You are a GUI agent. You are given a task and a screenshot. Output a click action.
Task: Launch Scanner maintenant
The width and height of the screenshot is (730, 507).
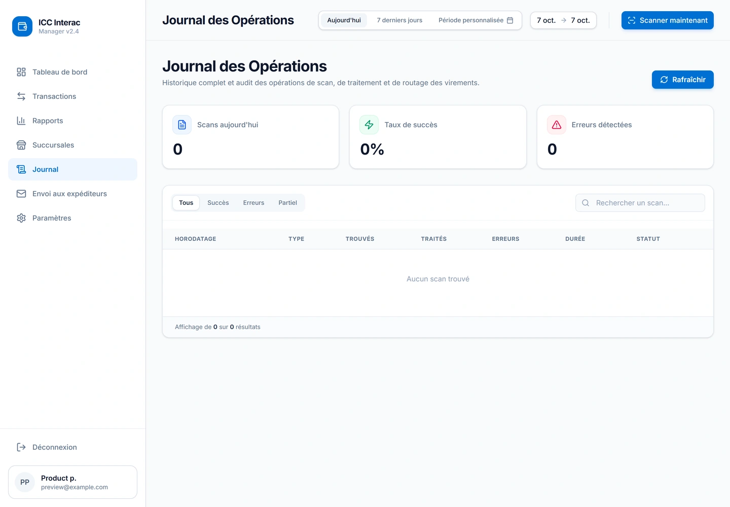coord(668,20)
